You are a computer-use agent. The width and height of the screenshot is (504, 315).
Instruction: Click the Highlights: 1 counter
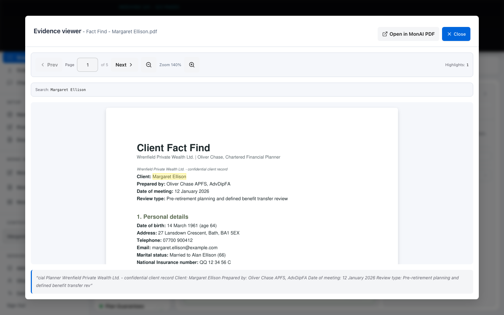[457, 65]
